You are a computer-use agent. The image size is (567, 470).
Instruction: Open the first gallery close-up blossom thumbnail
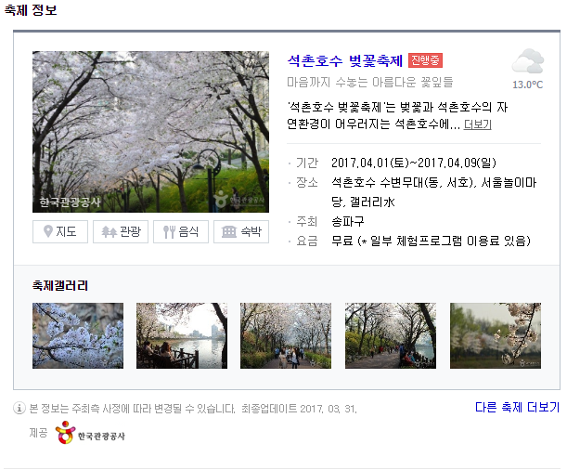[x=78, y=335]
